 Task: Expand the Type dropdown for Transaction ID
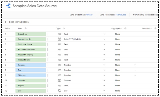tap(104, 39)
